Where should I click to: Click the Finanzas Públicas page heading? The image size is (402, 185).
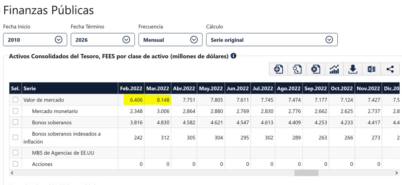(x=49, y=10)
